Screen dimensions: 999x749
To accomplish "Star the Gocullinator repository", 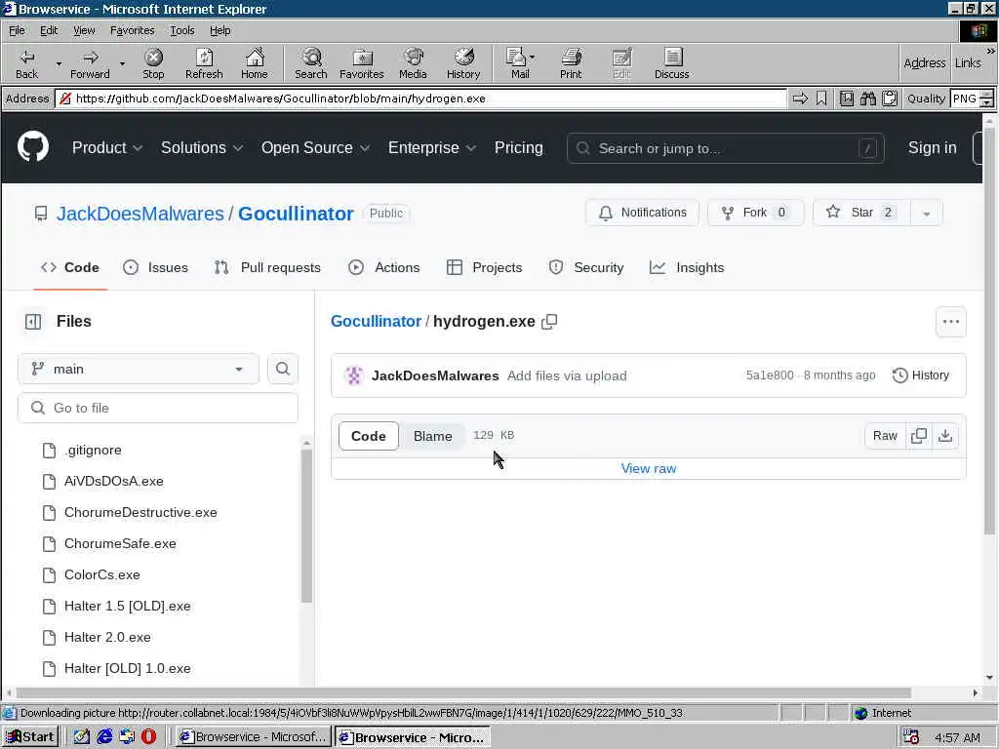I will coord(862,213).
